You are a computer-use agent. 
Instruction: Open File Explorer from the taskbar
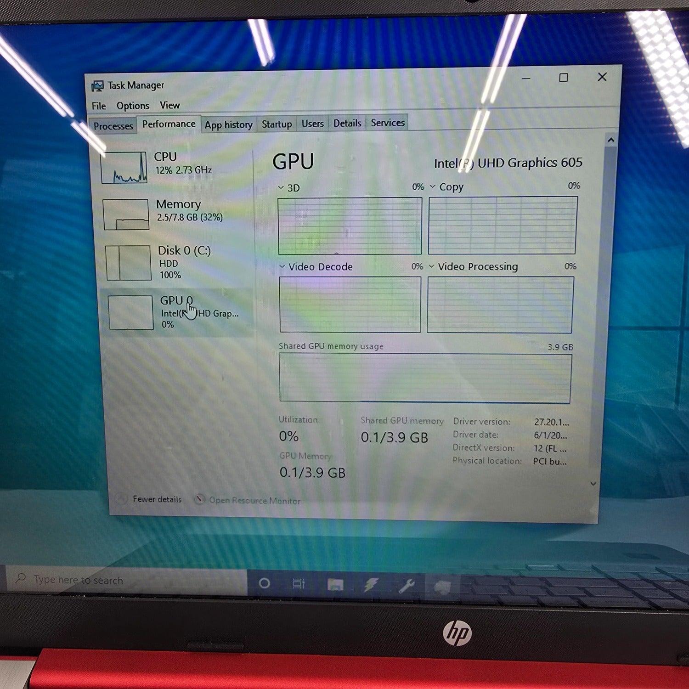tap(335, 584)
